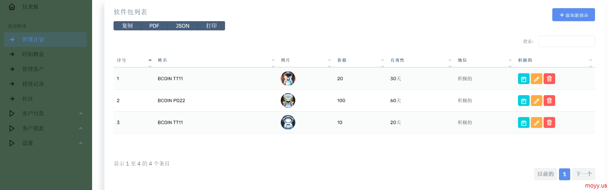This screenshot has height=190, width=610.
Task: Edit the first BCOIN TT11 row with the pencil icon
Action: pos(536,79)
